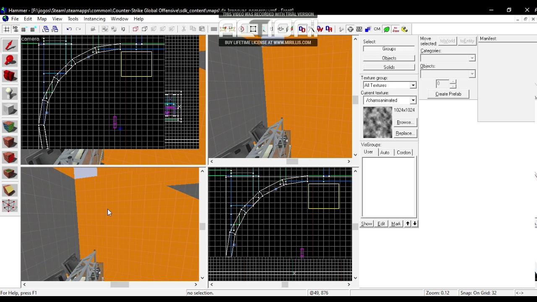Toggle the ignore groups 'ig' button
Viewport: 537px width, 302px height.
click(x=123, y=29)
